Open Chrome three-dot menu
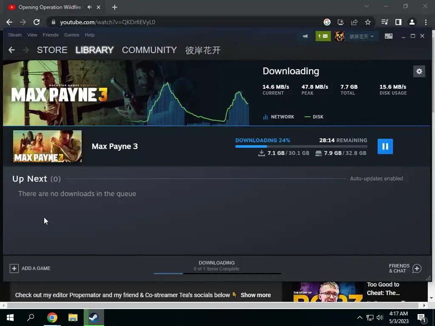Viewport: 435px width, 326px height. point(426,22)
